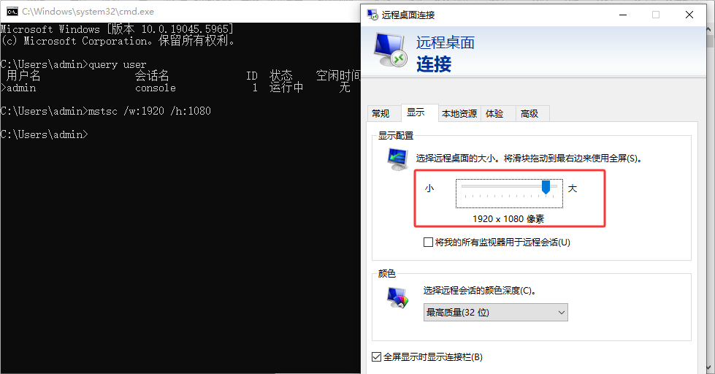Click the cmd.exe title bar icon

(x=12, y=12)
